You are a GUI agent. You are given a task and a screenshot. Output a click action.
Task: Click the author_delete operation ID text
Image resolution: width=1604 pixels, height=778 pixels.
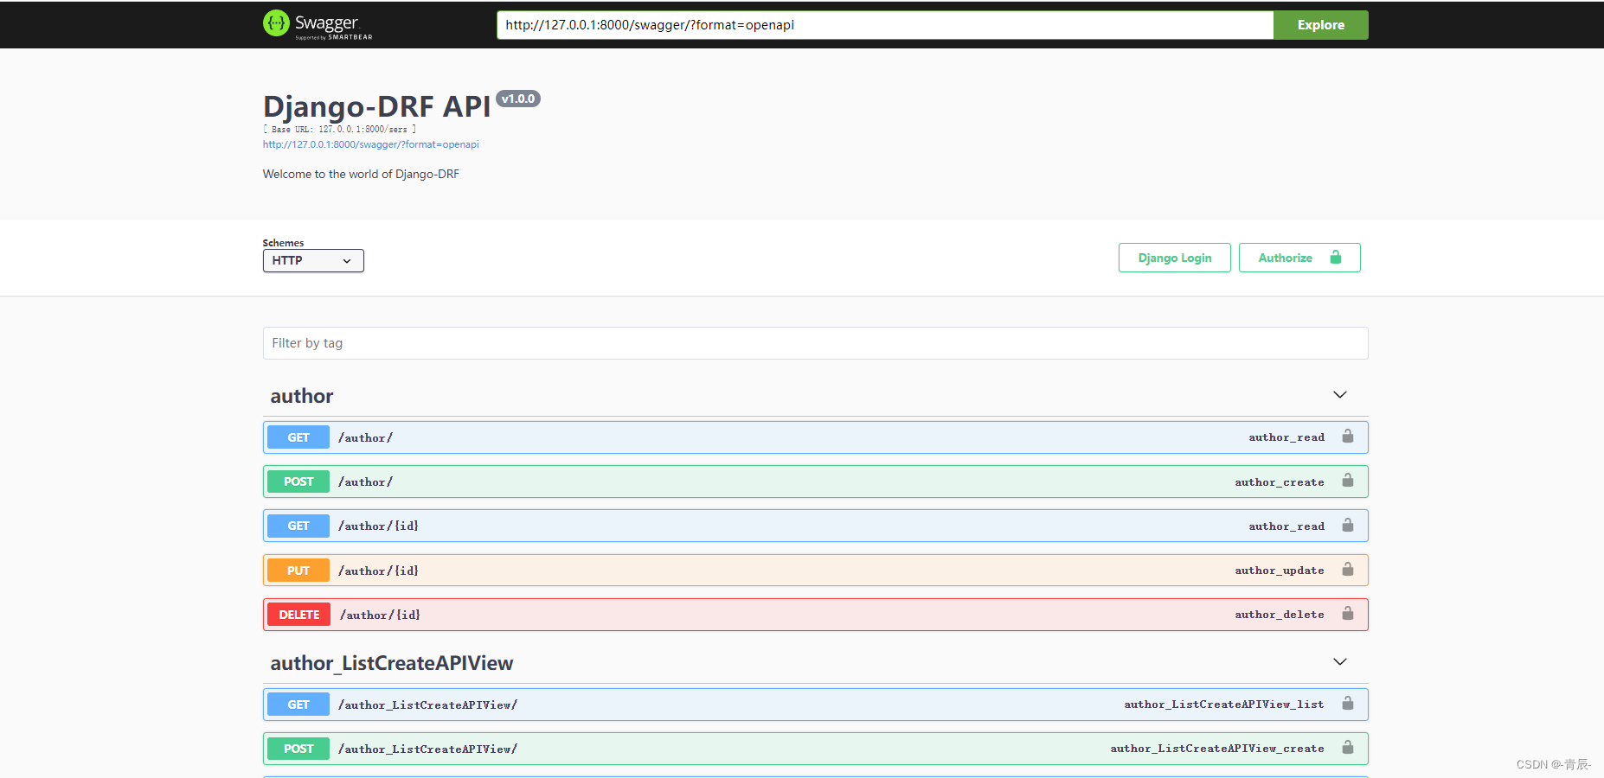tap(1280, 615)
